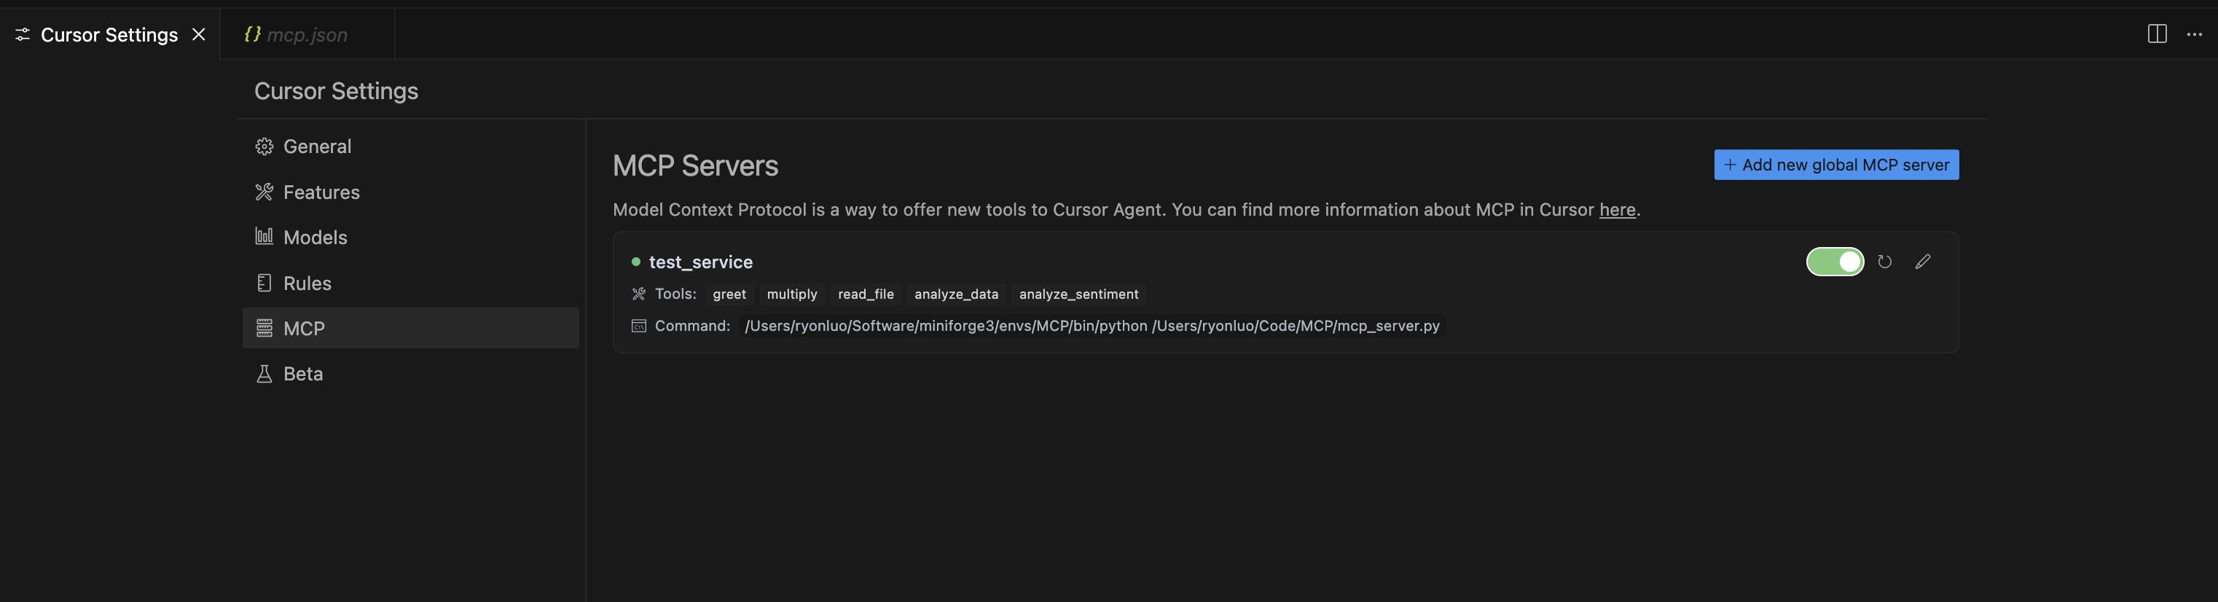Click the General gear icon
The width and height of the screenshot is (2218, 602).
[264, 146]
